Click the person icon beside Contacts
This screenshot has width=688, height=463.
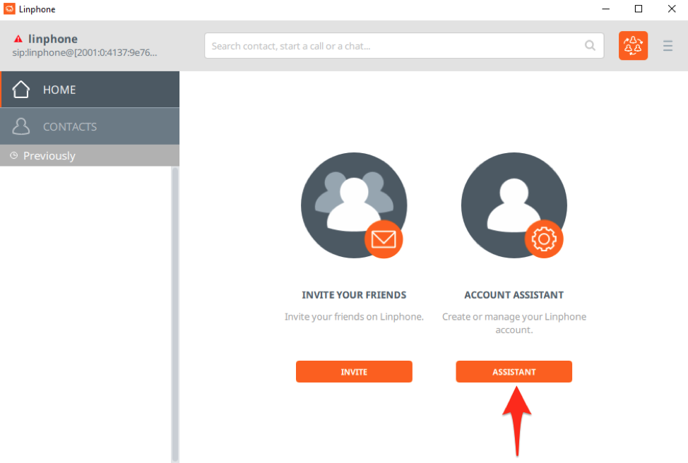21,126
